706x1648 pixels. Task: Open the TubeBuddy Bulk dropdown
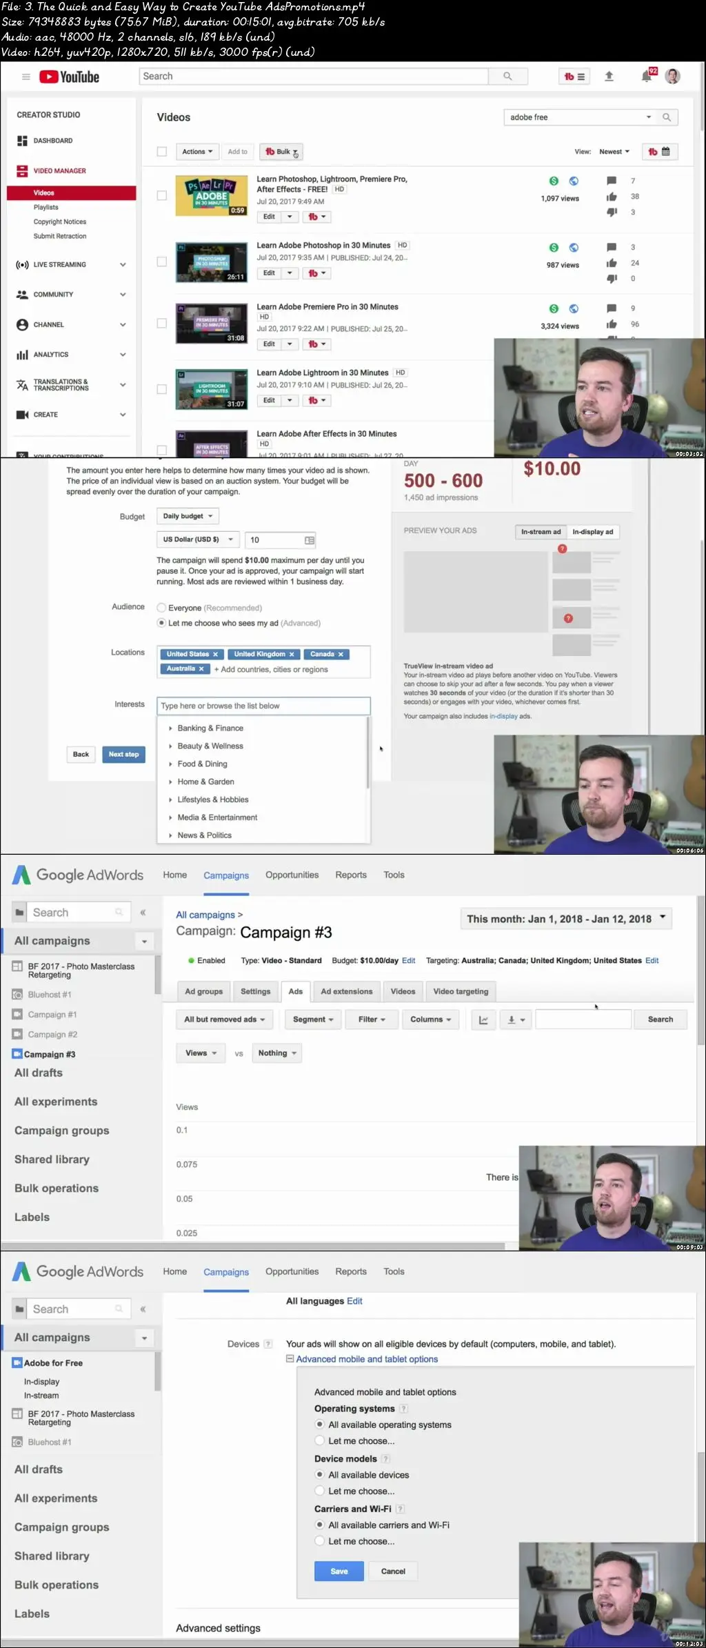tap(281, 152)
